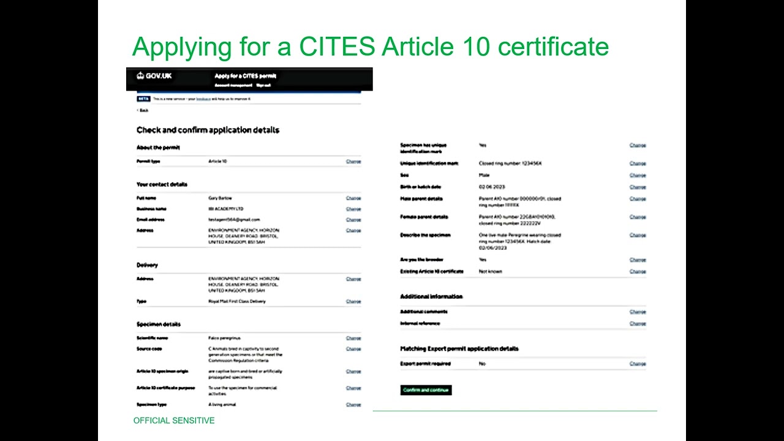Image resolution: width=784 pixels, height=441 pixels.
Task: Click the Sign out link
Action: click(x=263, y=85)
